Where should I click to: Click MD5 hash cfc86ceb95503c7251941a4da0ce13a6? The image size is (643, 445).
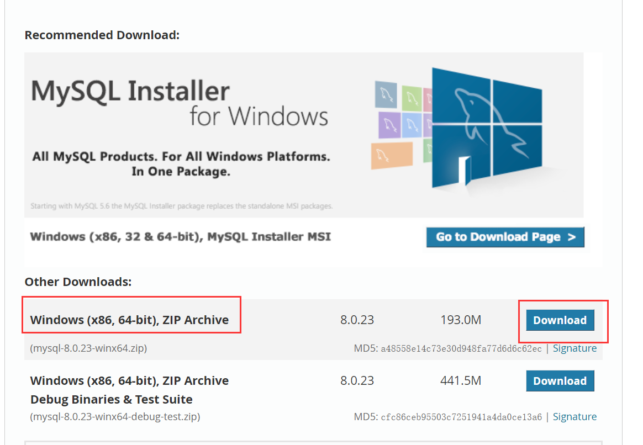click(x=461, y=417)
